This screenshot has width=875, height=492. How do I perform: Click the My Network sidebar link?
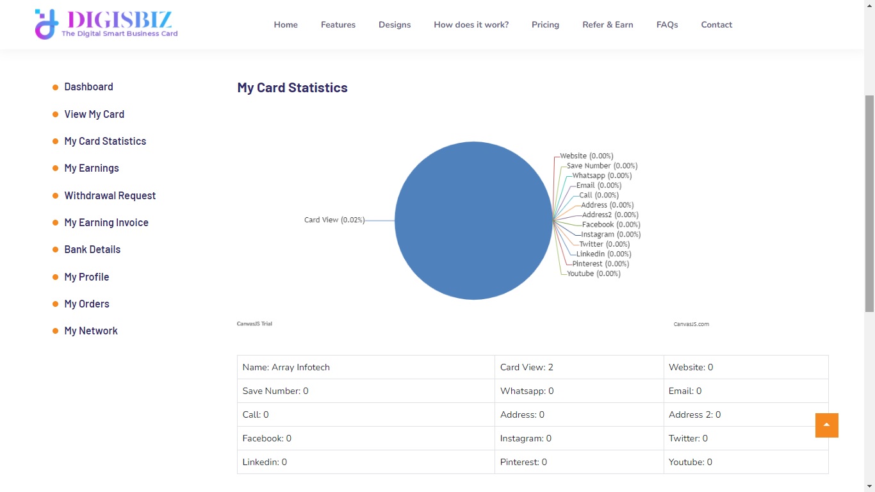click(91, 331)
